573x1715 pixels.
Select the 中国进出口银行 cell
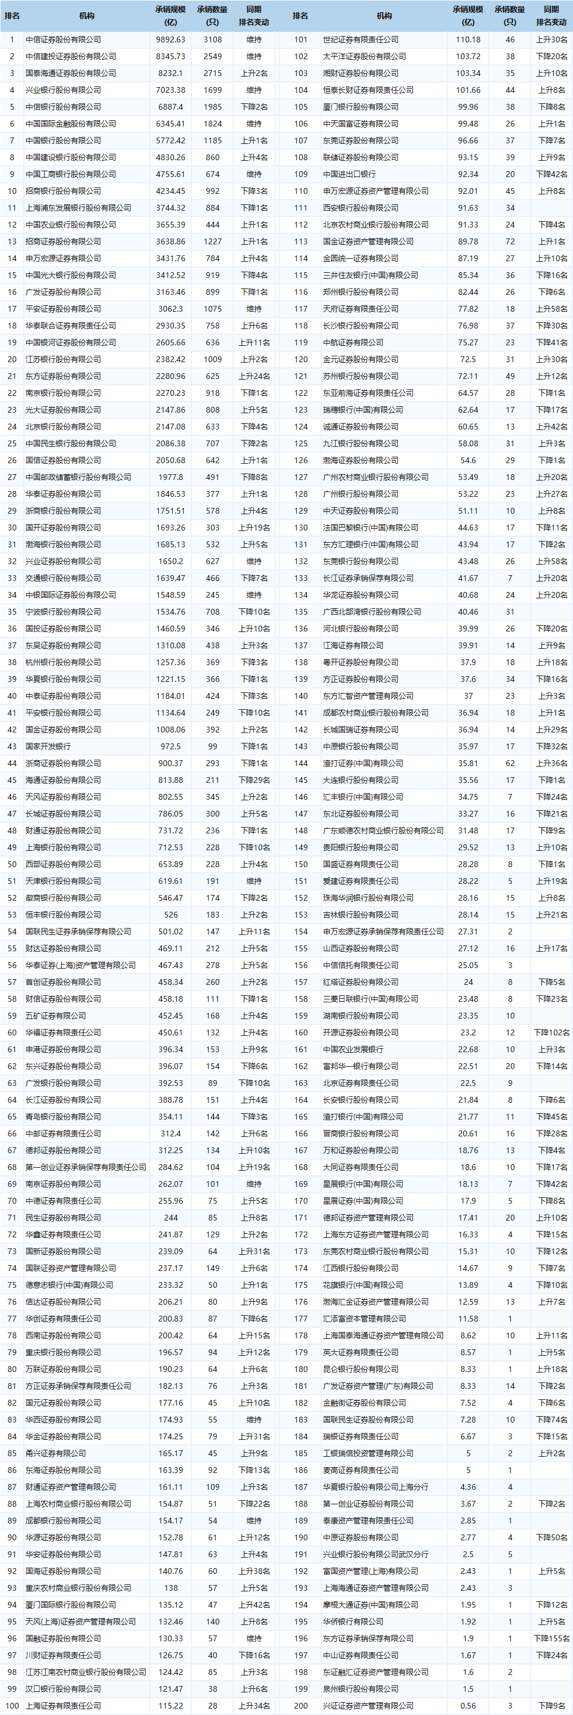pyautogui.click(x=349, y=174)
